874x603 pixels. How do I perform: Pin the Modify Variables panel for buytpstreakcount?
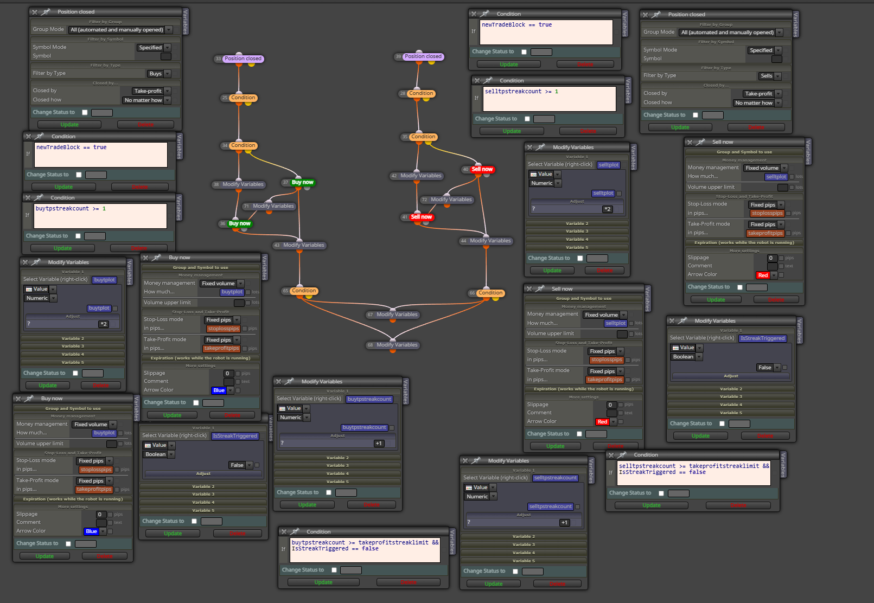pyautogui.click(x=290, y=382)
